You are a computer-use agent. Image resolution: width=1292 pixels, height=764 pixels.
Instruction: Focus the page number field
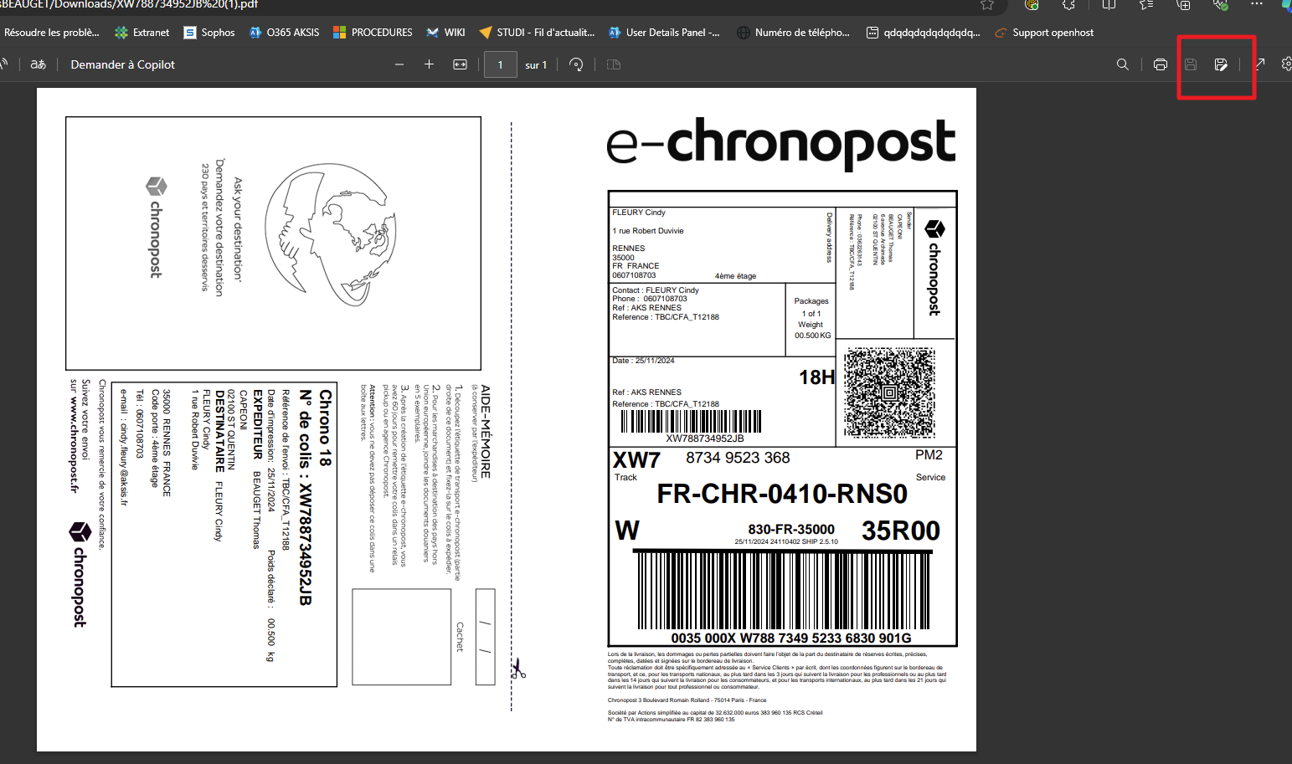pyautogui.click(x=501, y=64)
